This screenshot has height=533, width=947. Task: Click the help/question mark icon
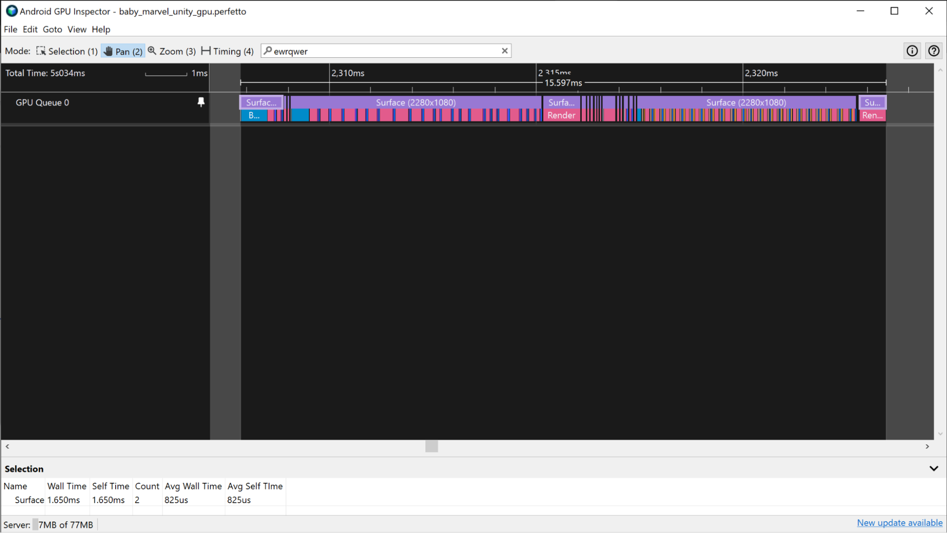click(x=934, y=51)
